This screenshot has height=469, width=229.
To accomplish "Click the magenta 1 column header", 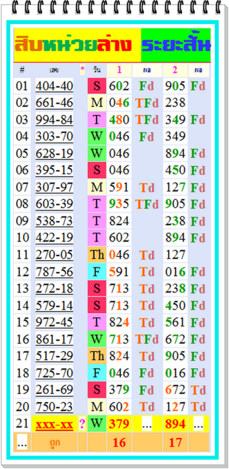I will click(x=119, y=70).
